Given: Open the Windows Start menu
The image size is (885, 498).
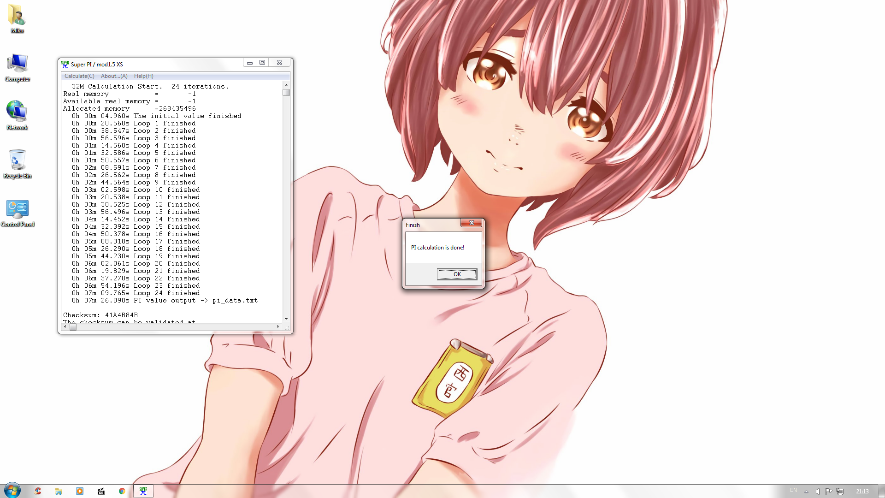Looking at the screenshot, I should (12, 491).
